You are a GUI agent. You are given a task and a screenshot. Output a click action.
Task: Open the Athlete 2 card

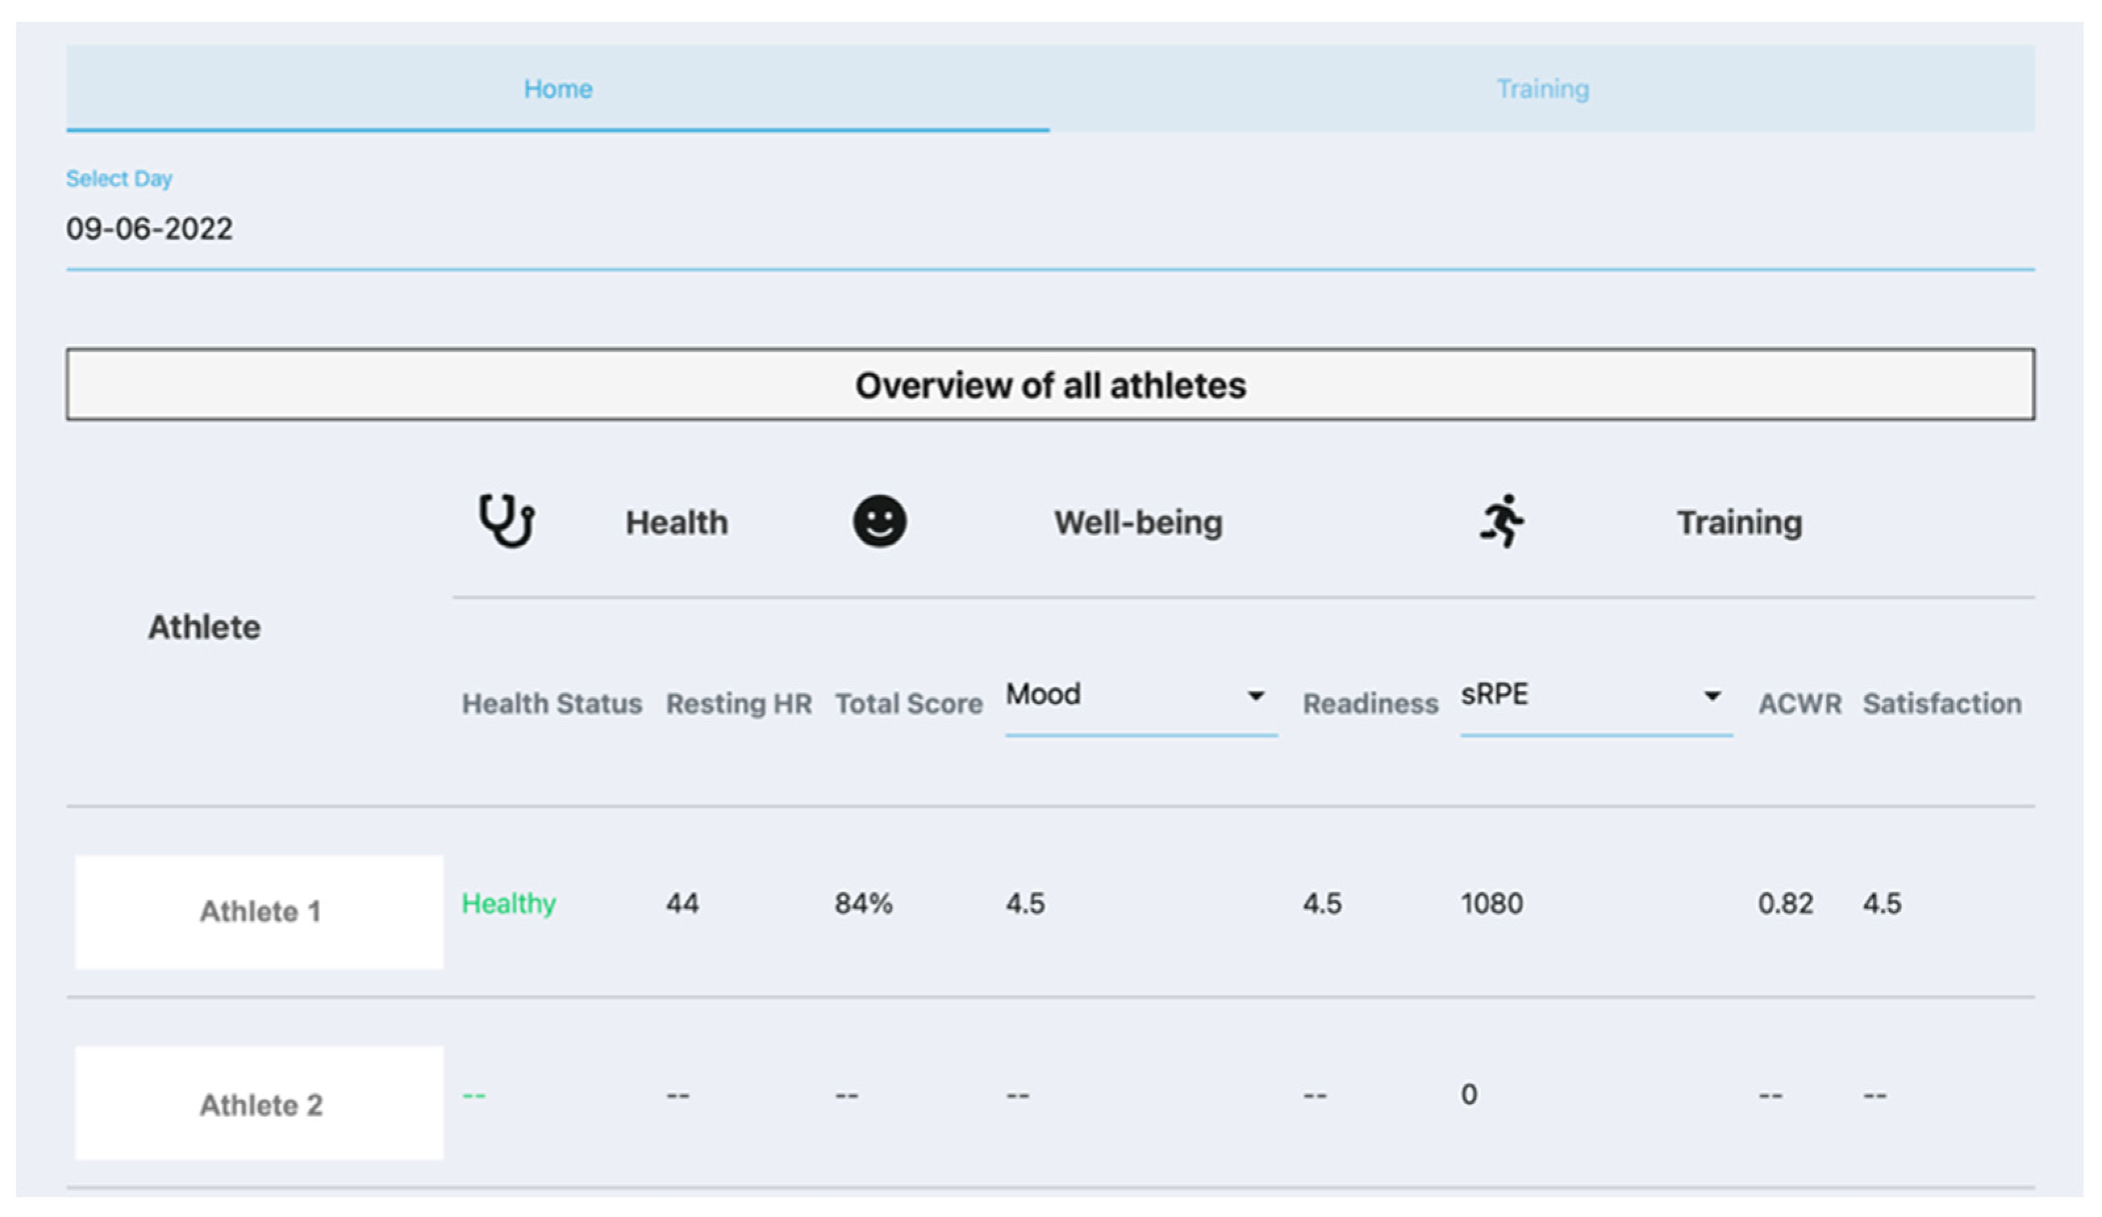tap(260, 1103)
